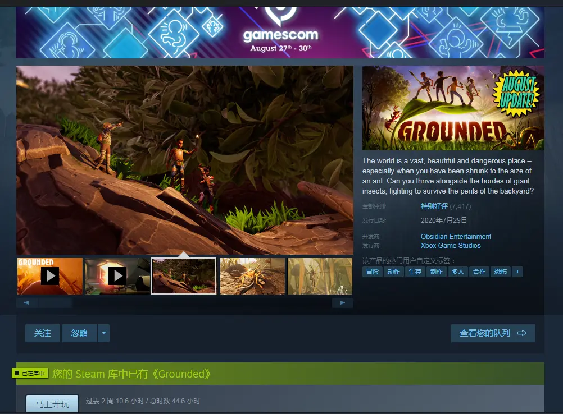Viewport: 563px width, 414px height.
Task: Click the 关注 follow button
Action: [42, 333]
